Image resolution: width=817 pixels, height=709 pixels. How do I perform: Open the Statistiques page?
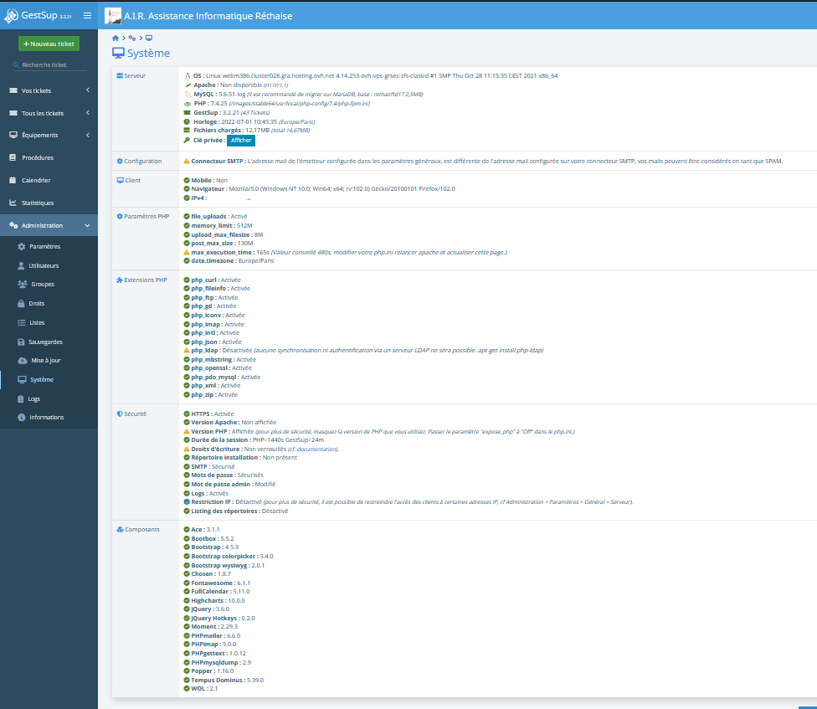tap(38, 203)
